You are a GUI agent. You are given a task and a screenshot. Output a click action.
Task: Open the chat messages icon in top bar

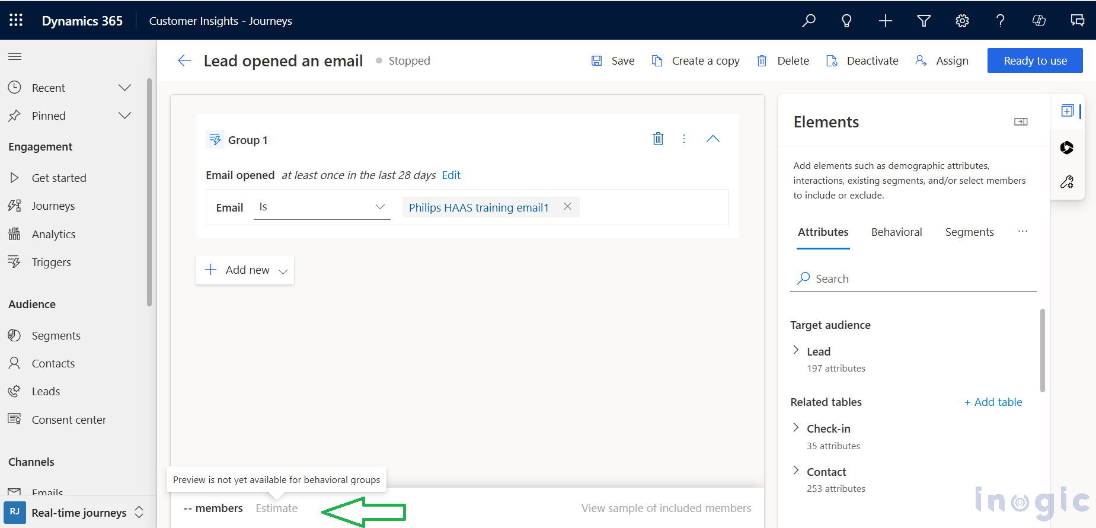1077,21
